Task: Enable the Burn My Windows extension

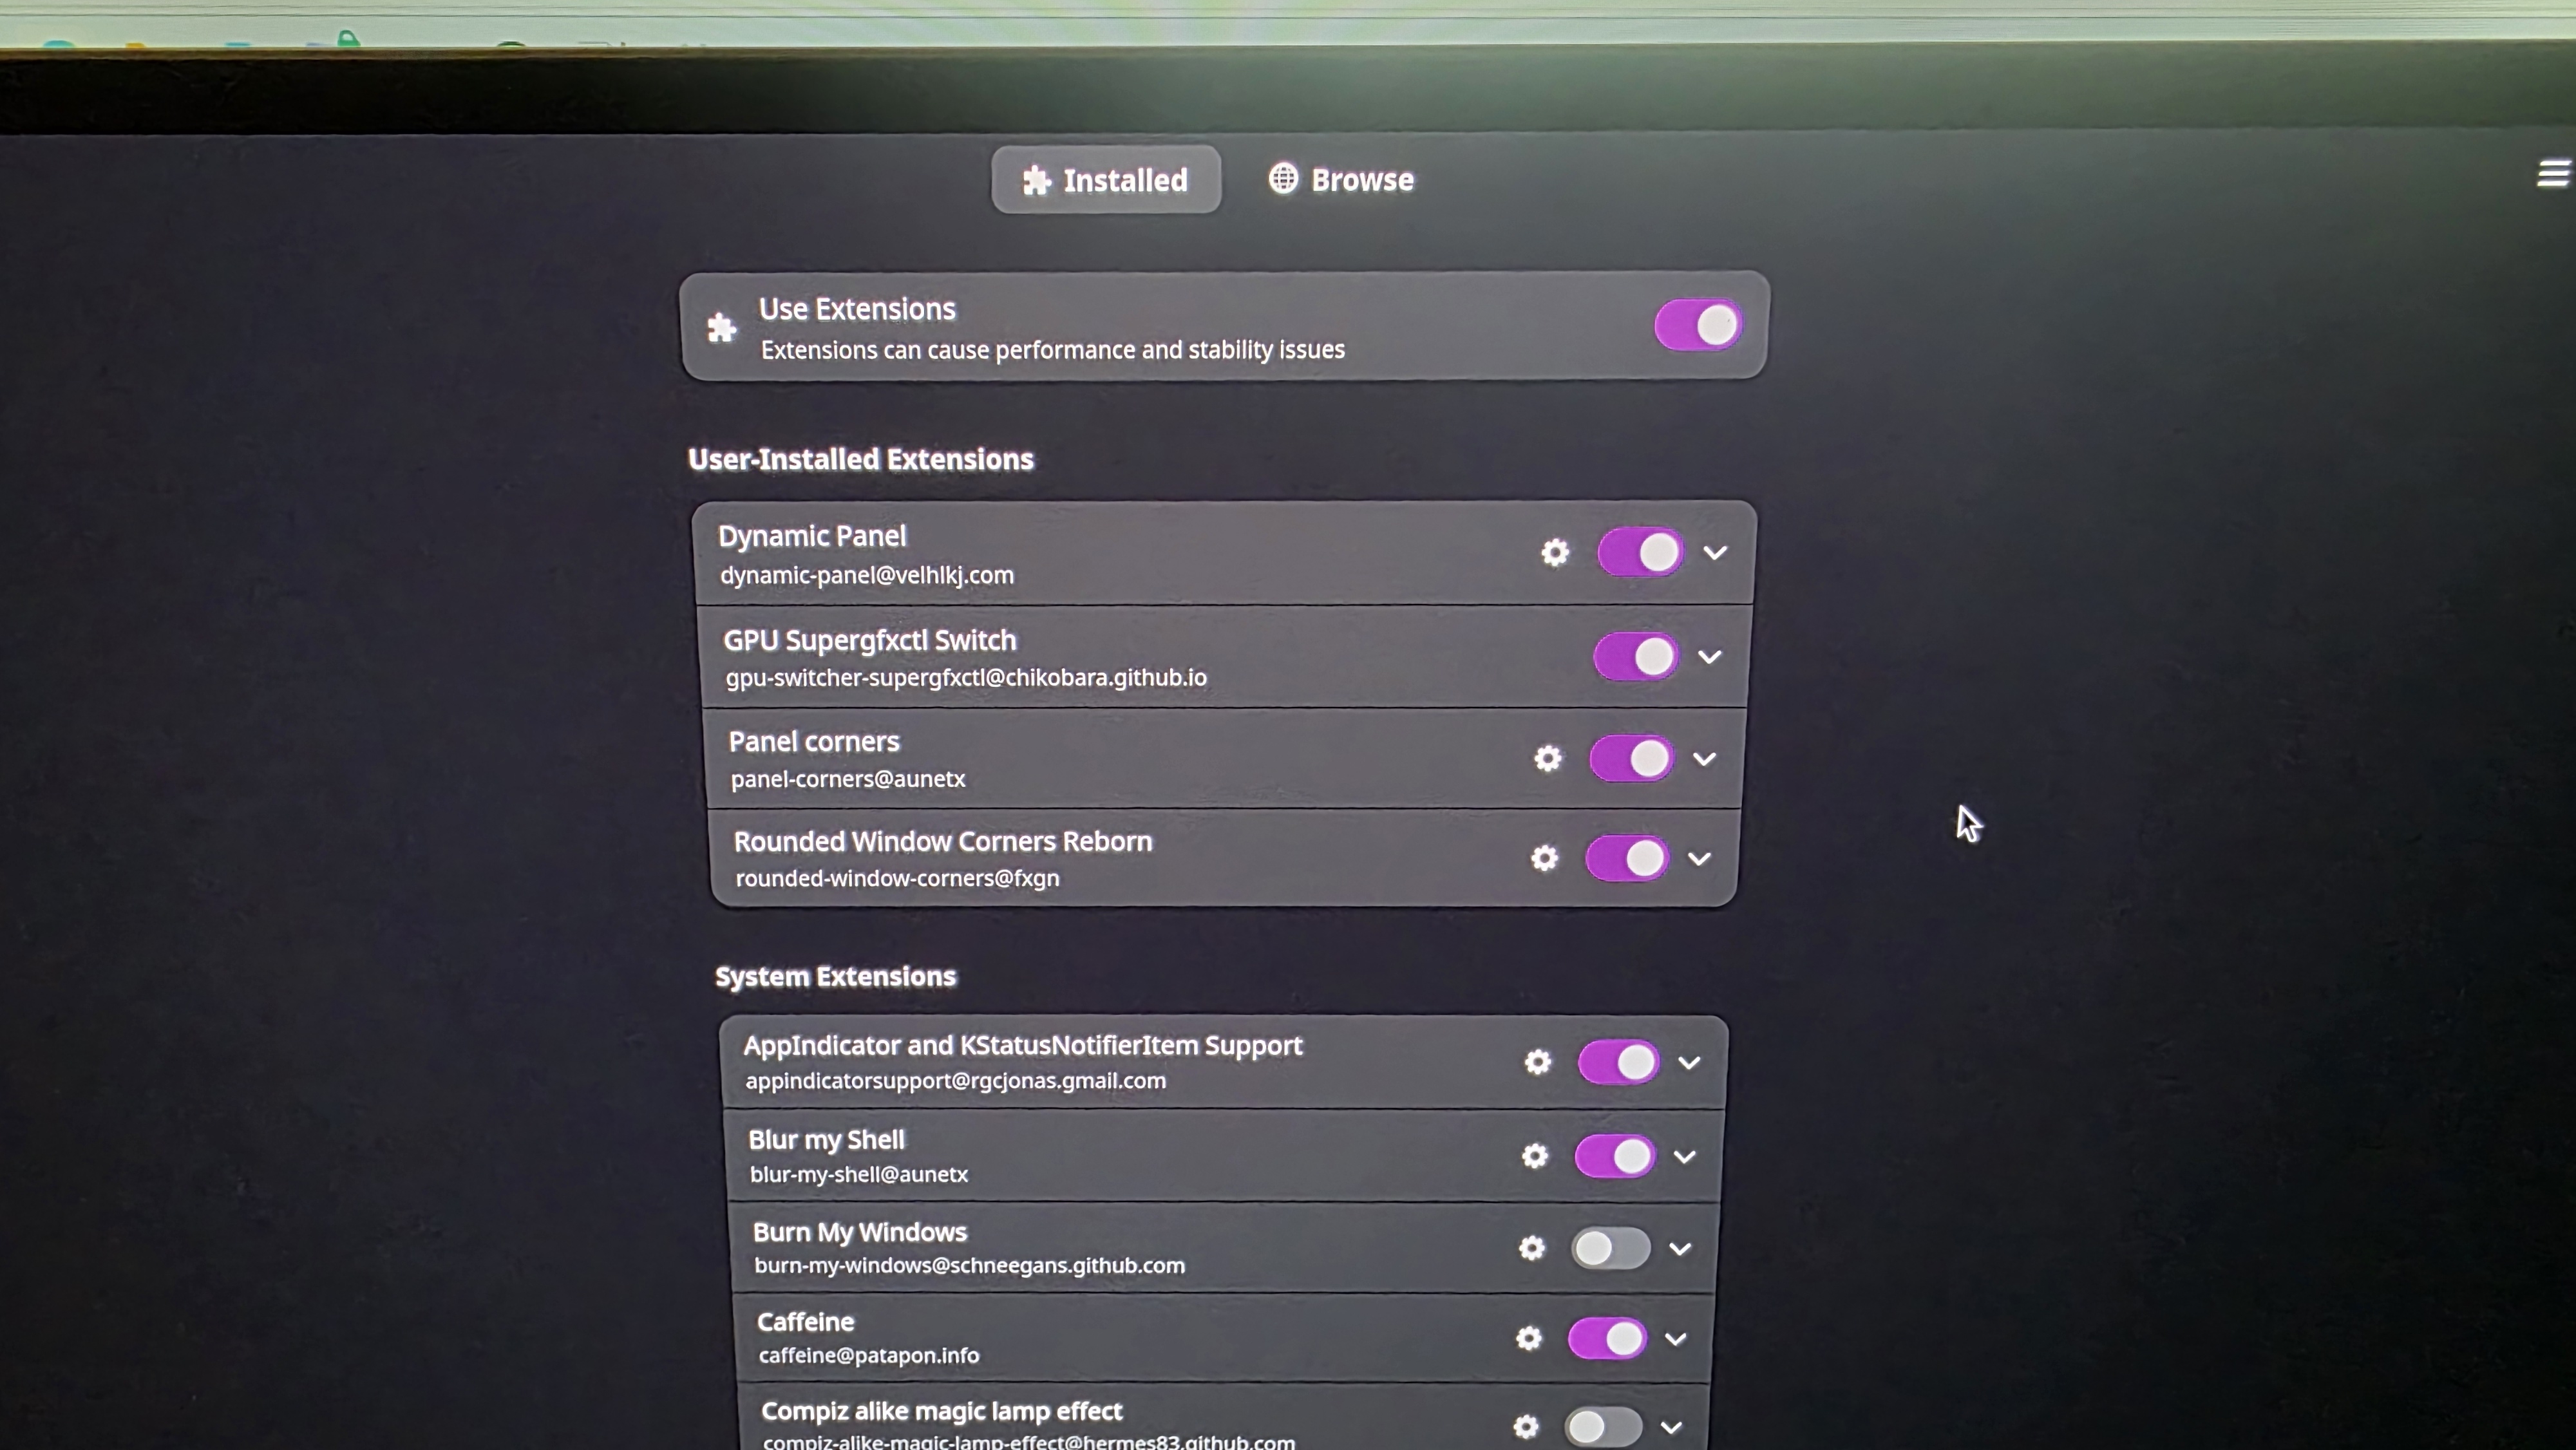Action: click(x=1610, y=1248)
